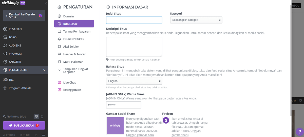
Task: Click the Warna Tema #ffffff color field
Action: pos(123,105)
